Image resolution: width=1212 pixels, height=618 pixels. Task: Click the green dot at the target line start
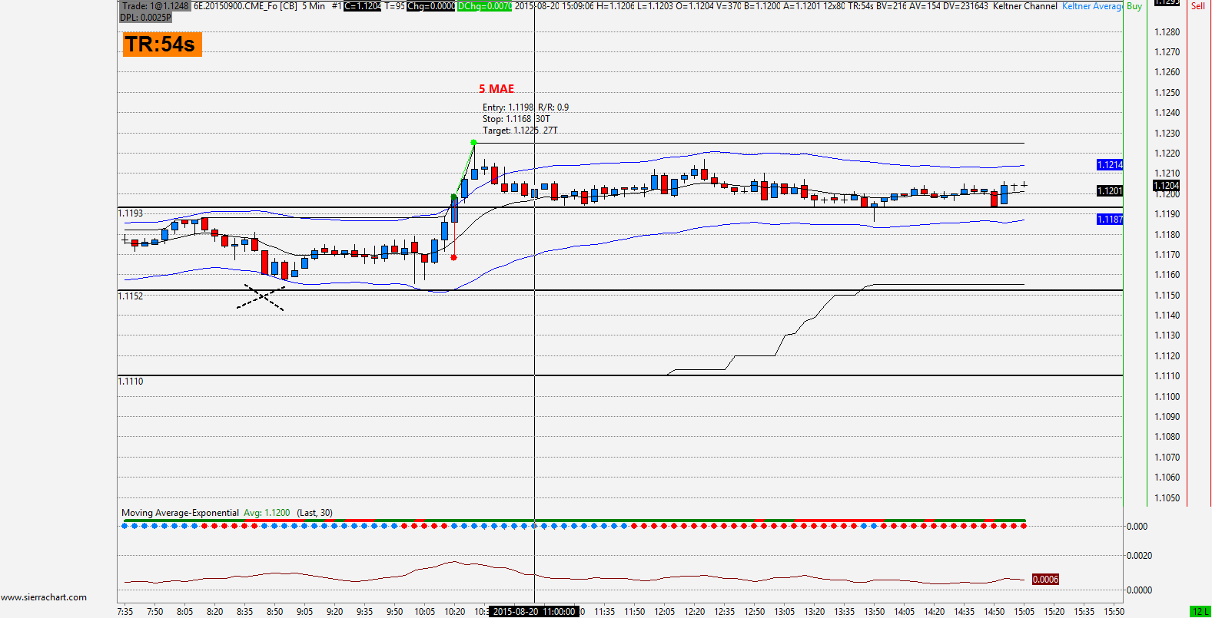coord(473,143)
